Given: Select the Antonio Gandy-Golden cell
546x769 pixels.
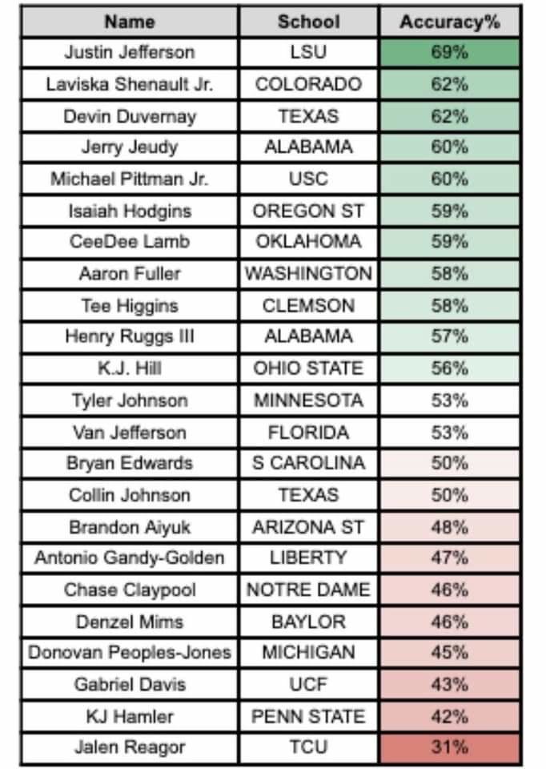Looking at the screenshot, I should pyautogui.click(x=130, y=558).
